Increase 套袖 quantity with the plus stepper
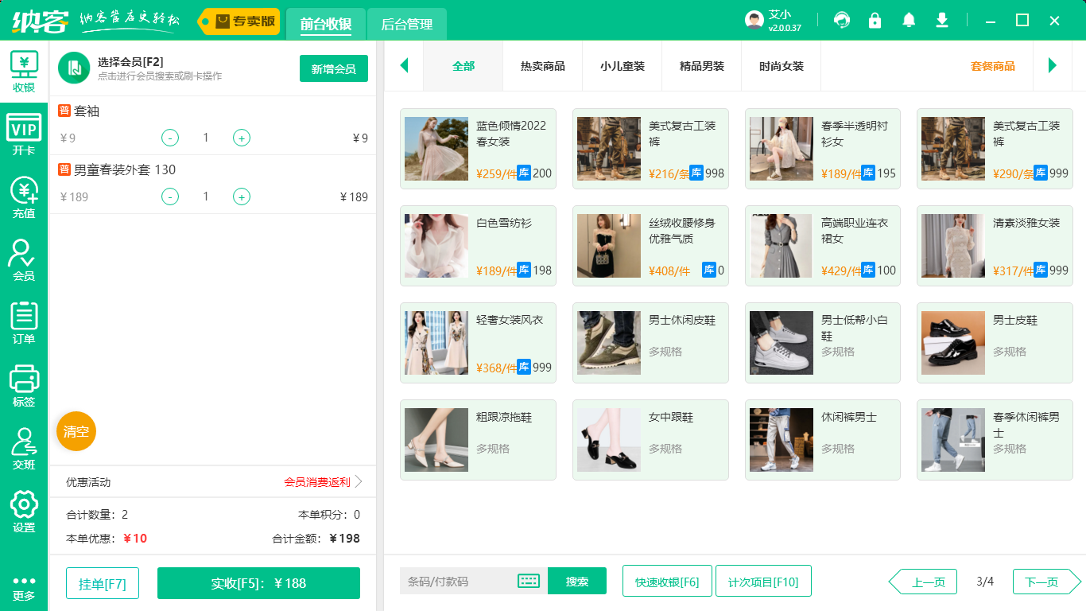 (x=241, y=138)
